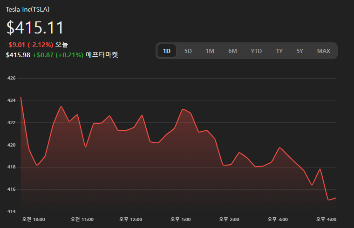Switch chart to 1Y range
Image resolution: width=354 pixels, height=228 pixels.
(279, 51)
